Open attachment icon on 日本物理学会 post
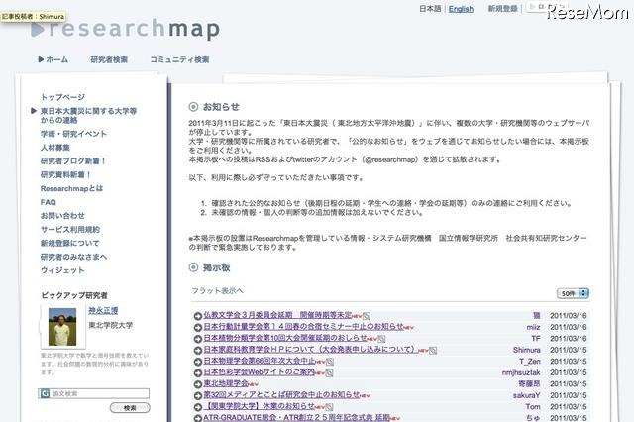634x422 pixels. pyautogui.click(x=330, y=362)
